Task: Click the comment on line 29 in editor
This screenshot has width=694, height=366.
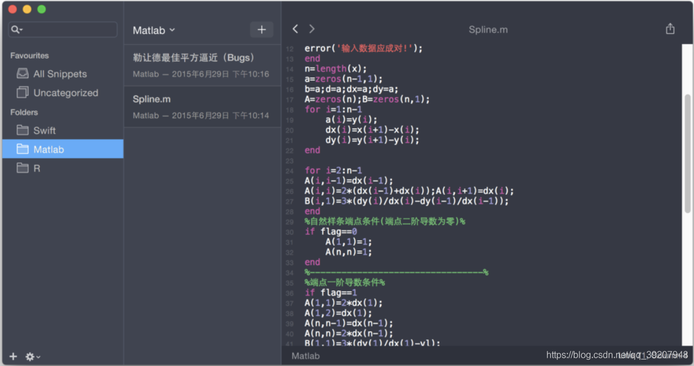Action: [384, 221]
